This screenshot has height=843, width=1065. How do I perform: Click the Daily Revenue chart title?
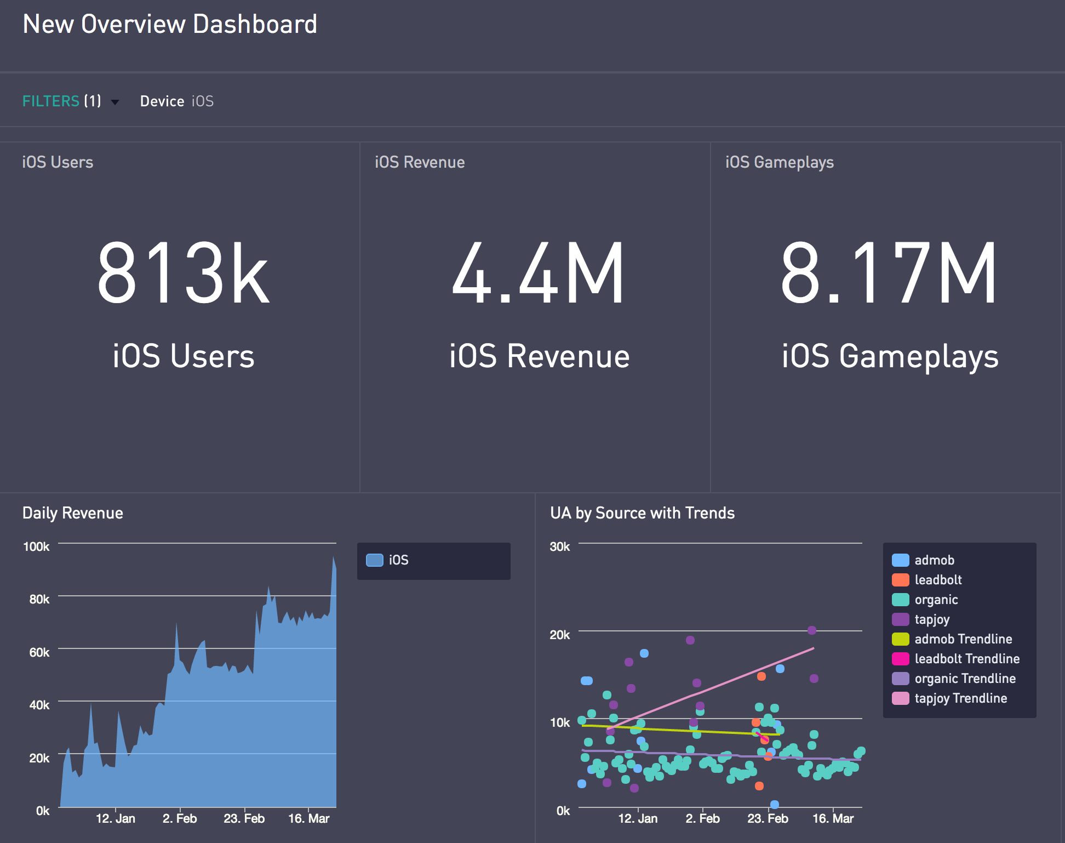[72, 513]
